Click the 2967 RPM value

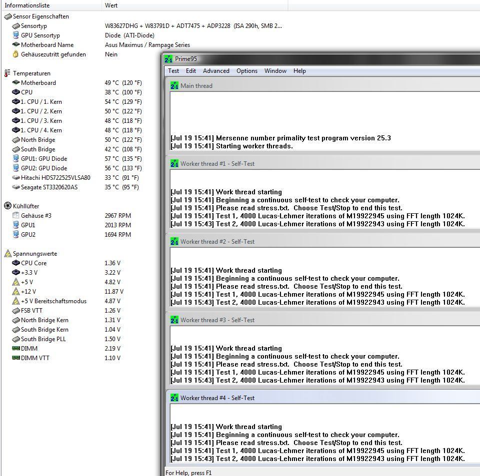[117, 216]
